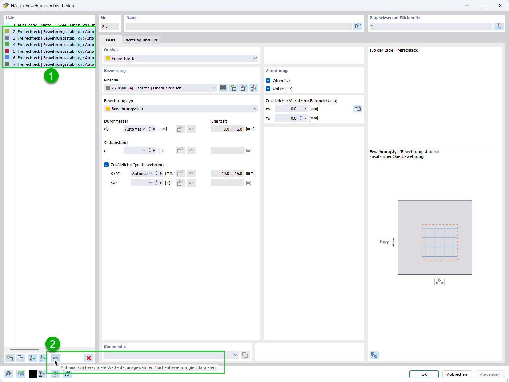Click the black color swatch in bottom toolbar
This screenshot has width=509, height=382.
point(33,374)
